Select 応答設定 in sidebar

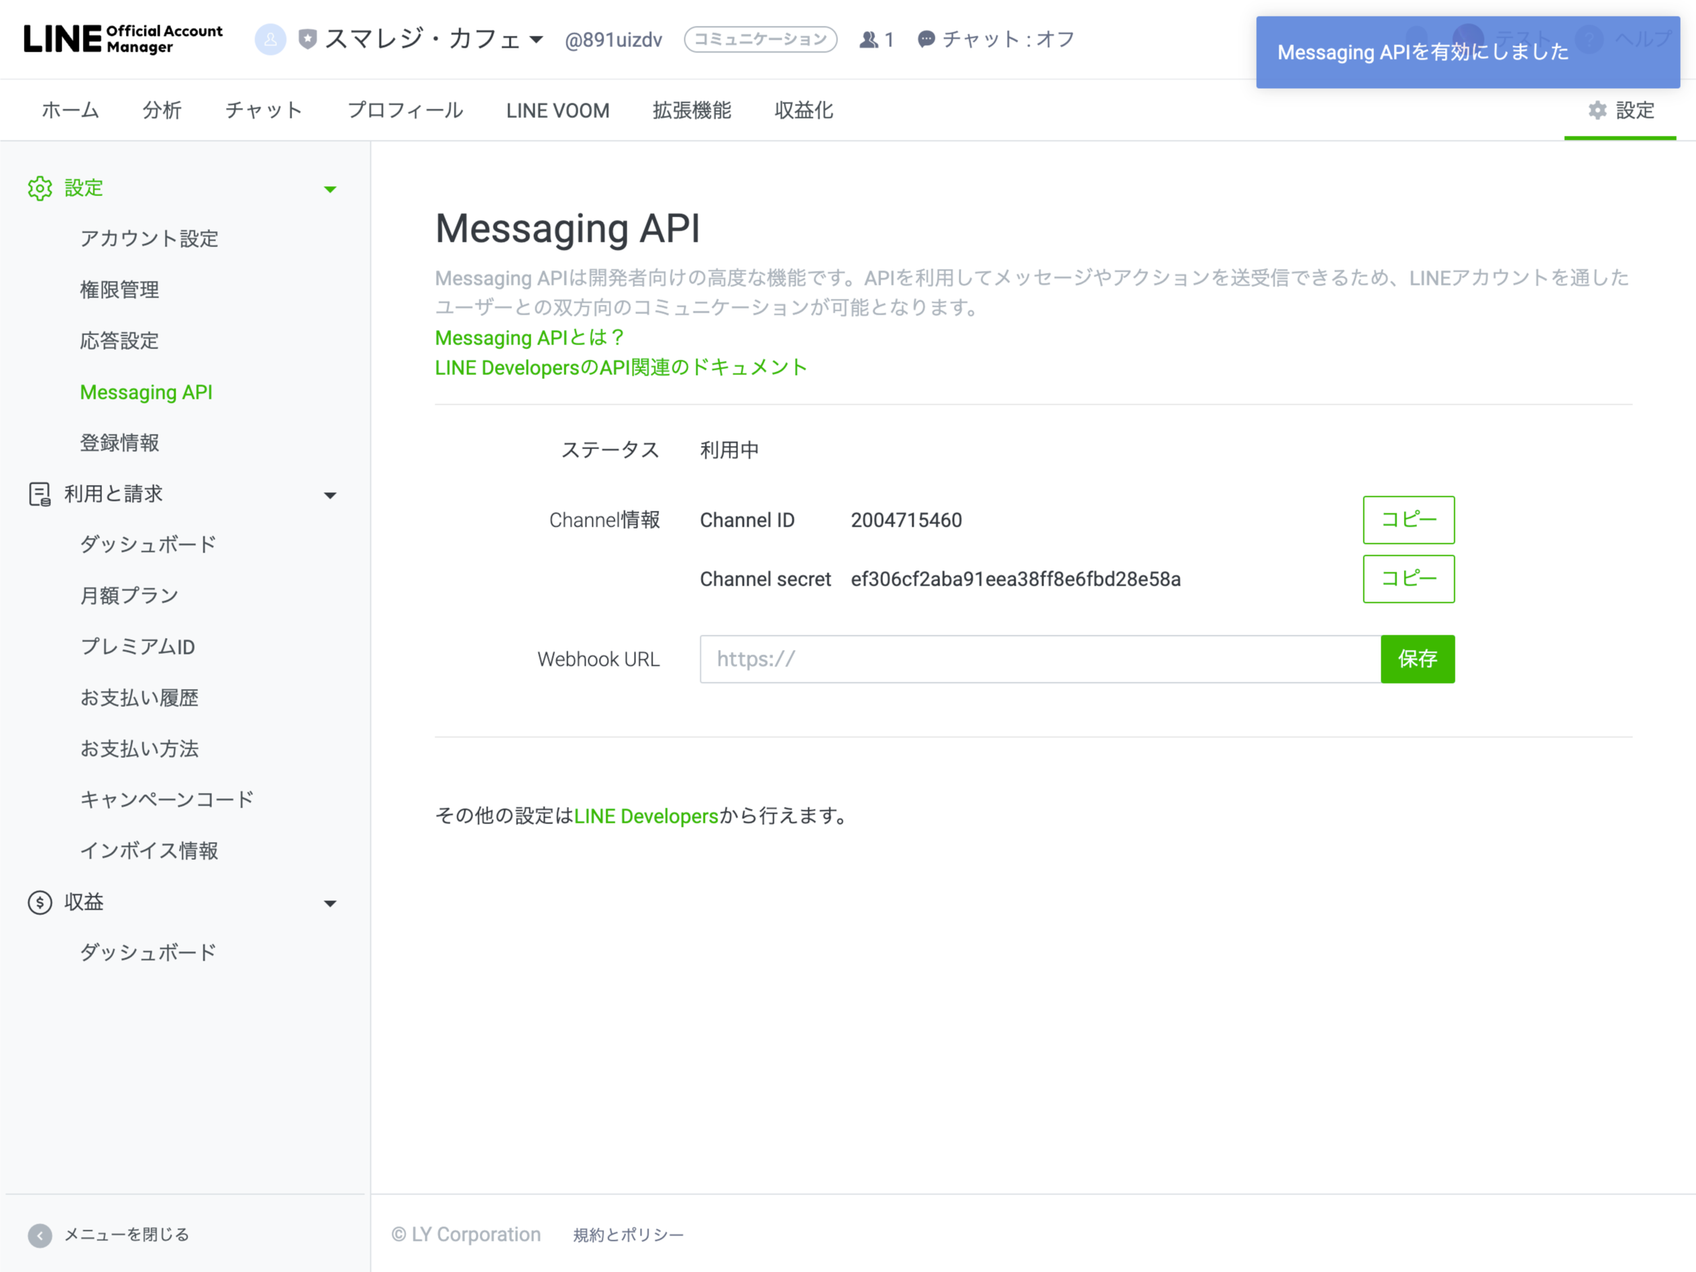[x=120, y=341]
